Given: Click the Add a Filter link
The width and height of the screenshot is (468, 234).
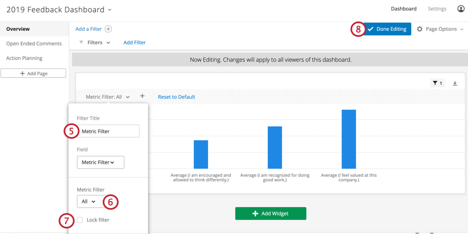Looking at the screenshot, I should [x=89, y=29].
